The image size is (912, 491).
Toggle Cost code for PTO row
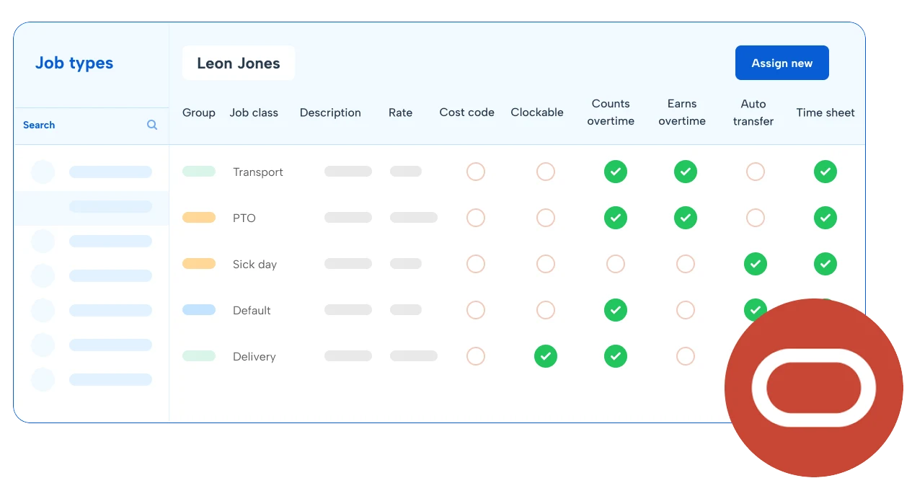pos(476,218)
